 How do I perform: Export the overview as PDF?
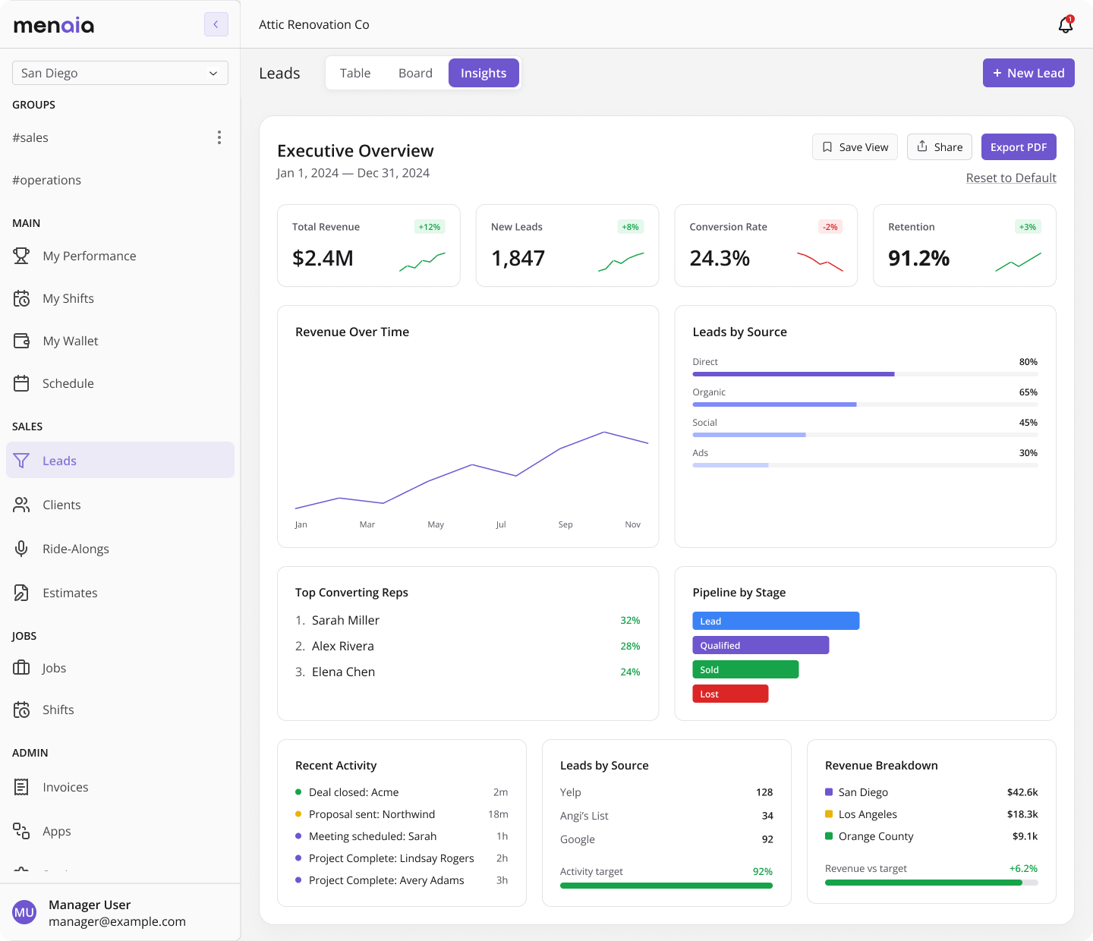point(1019,147)
